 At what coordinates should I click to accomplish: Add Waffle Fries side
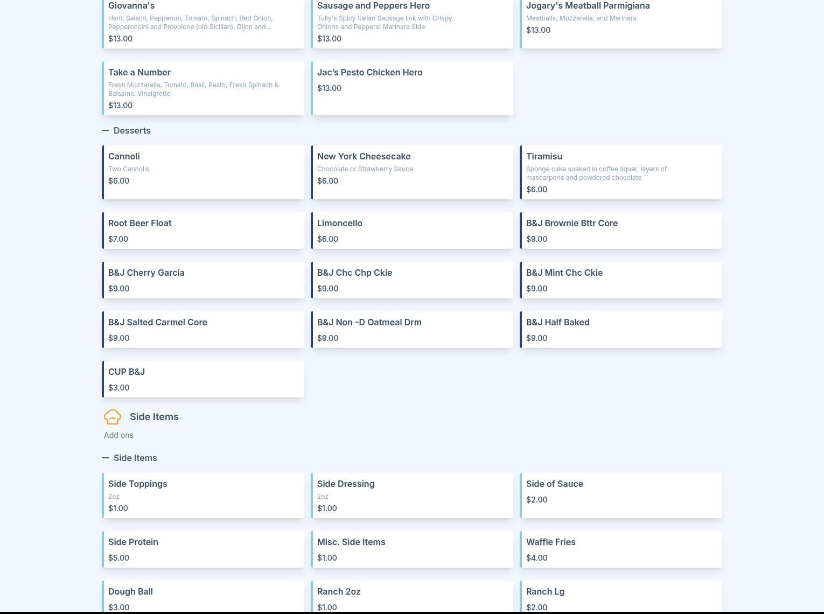coord(621,549)
